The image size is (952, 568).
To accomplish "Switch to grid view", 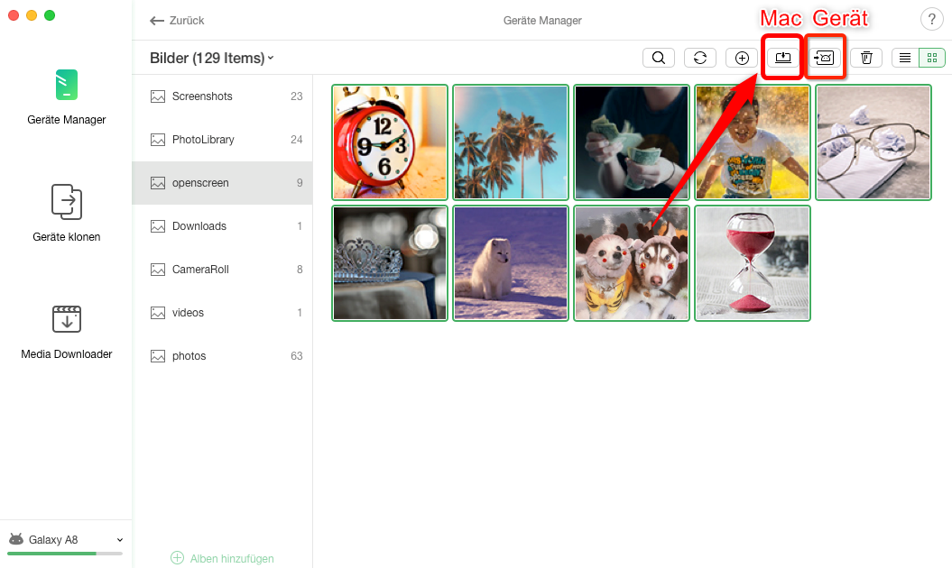I will point(931,58).
